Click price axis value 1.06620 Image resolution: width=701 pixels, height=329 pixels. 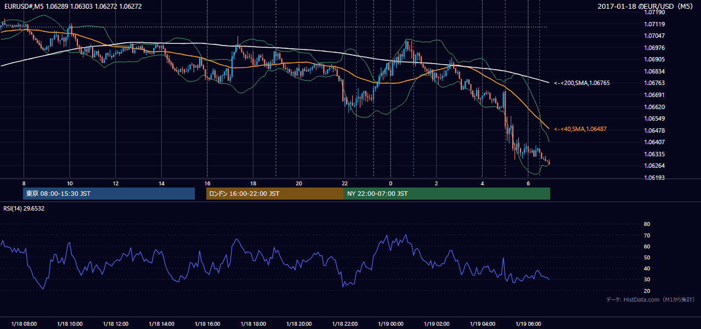click(655, 107)
